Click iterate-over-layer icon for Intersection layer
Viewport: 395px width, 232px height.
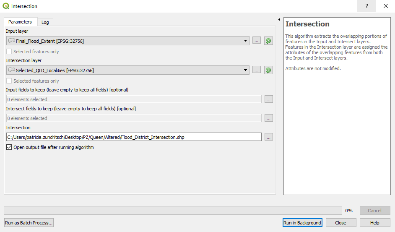click(268, 70)
